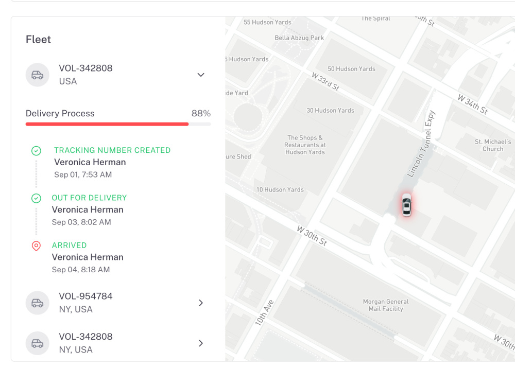Click The Spiral map label
This screenshot has height=386, width=515.
point(376,19)
